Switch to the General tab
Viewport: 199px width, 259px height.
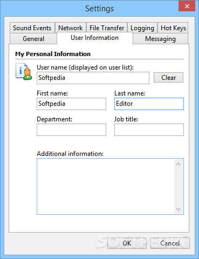pos(33,39)
